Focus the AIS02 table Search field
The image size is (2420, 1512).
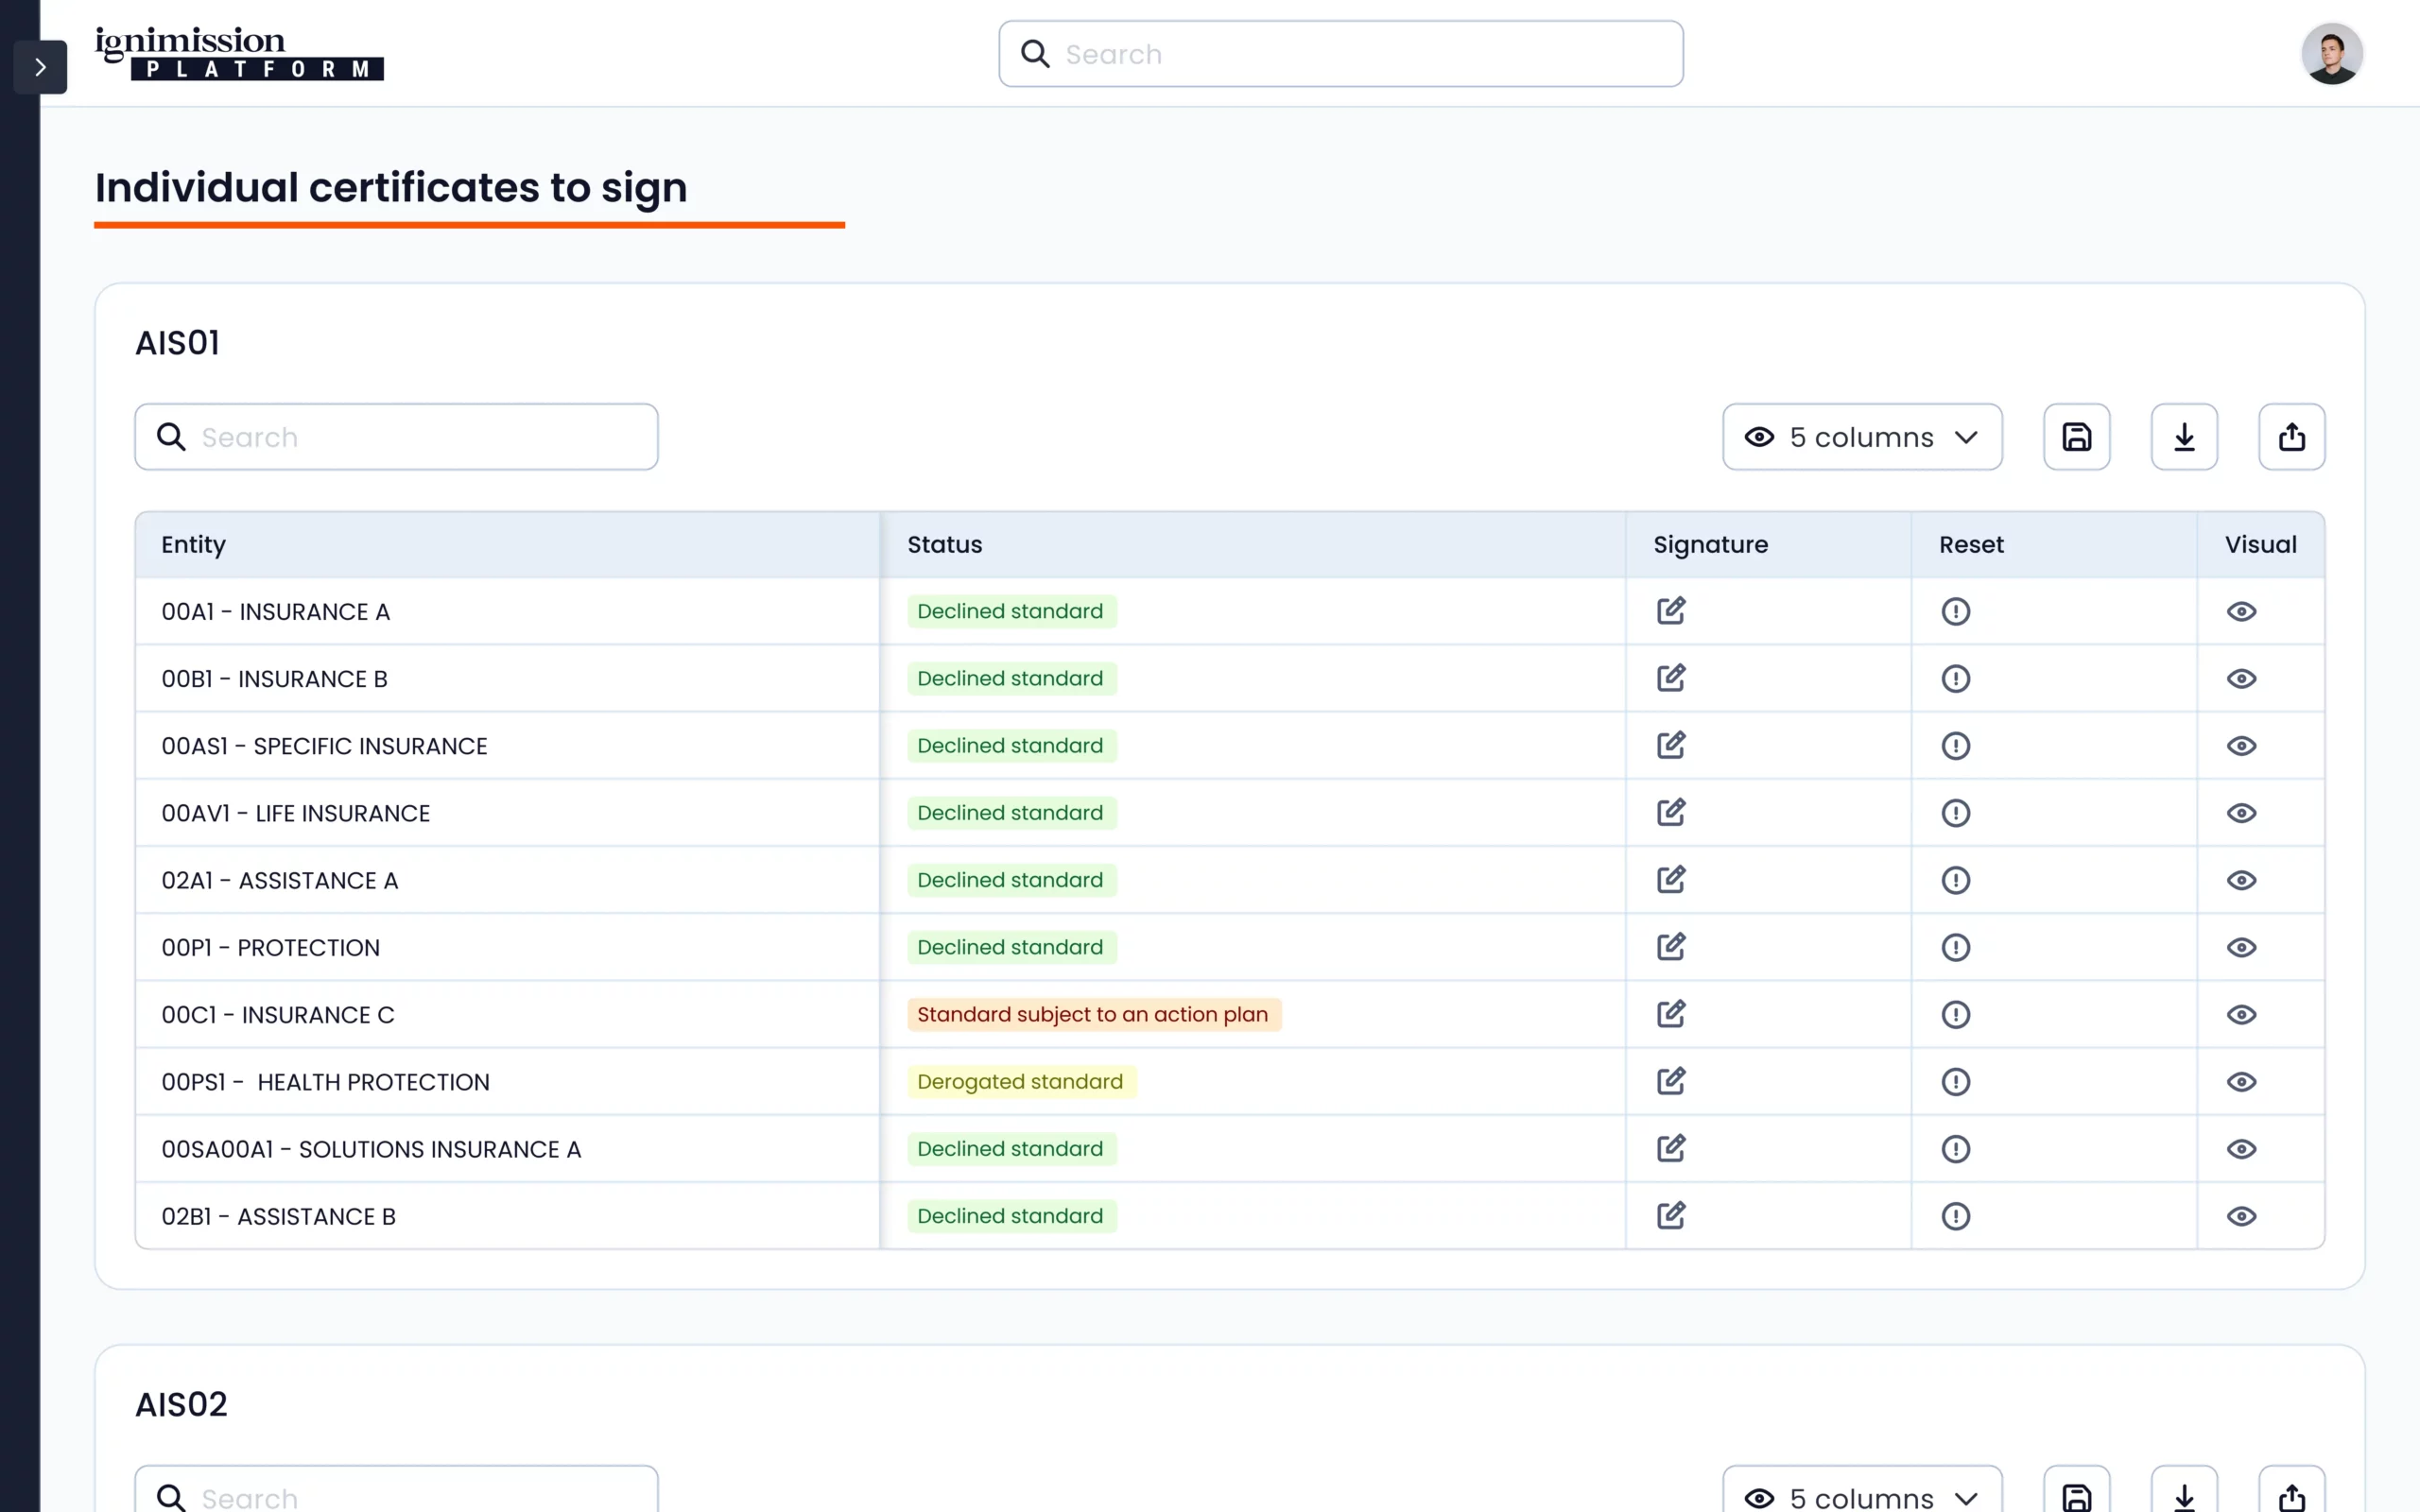pyautogui.click(x=396, y=1490)
